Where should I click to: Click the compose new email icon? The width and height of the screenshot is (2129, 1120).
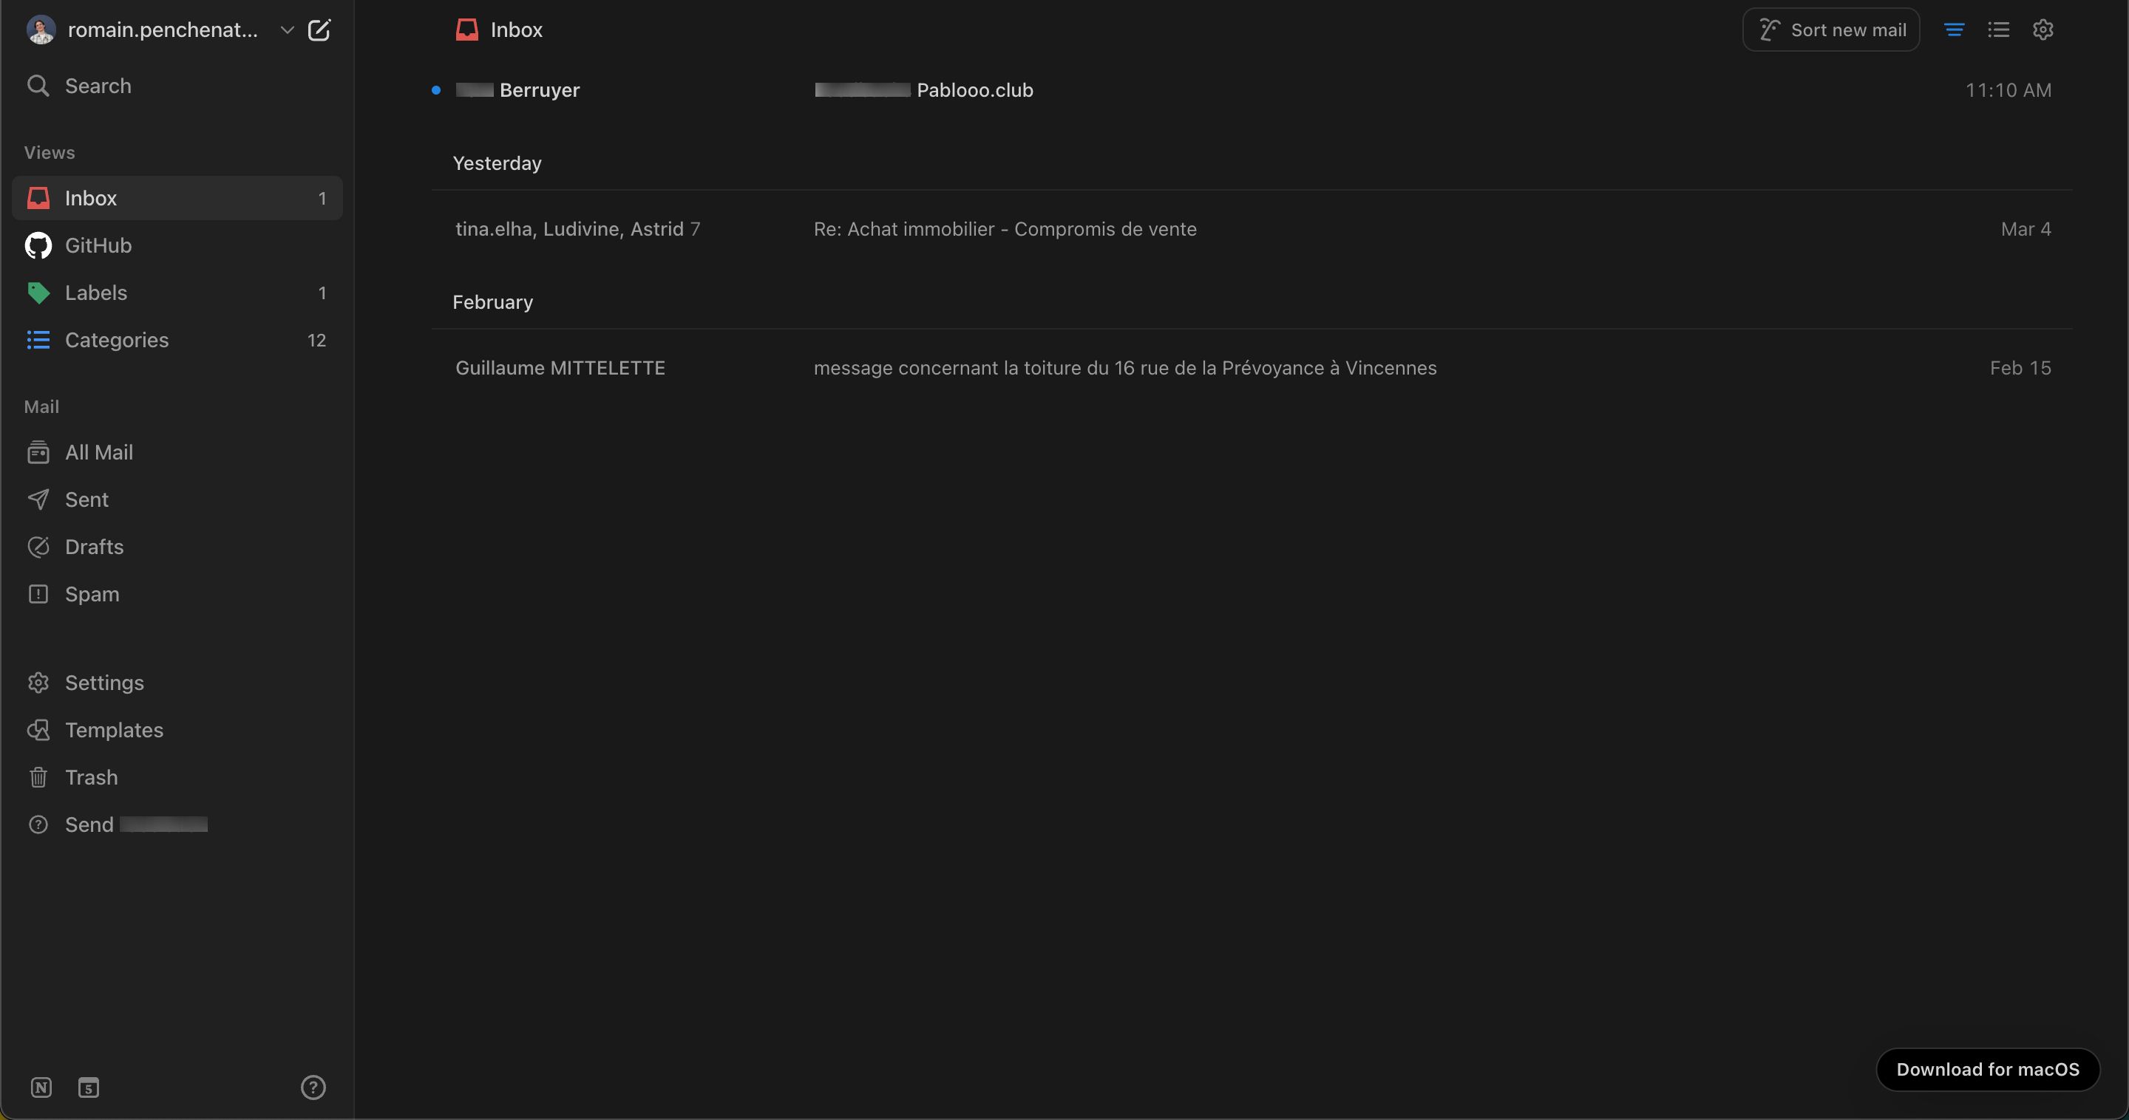click(x=319, y=30)
